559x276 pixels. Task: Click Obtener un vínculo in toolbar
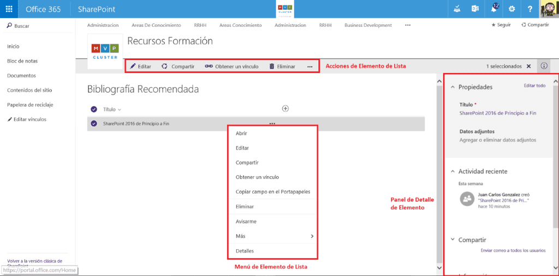coord(231,66)
